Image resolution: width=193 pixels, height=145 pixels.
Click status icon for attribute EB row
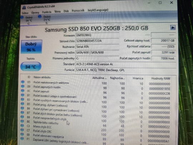click(22, 134)
